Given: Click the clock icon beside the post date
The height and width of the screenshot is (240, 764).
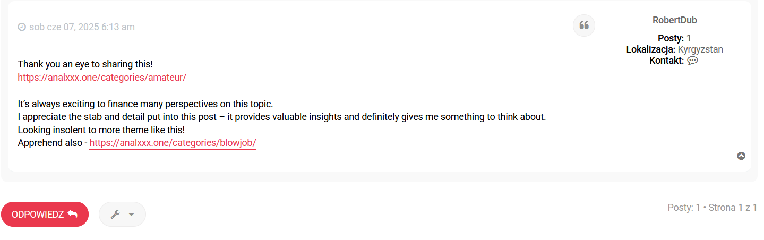Looking at the screenshot, I should (x=22, y=27).
